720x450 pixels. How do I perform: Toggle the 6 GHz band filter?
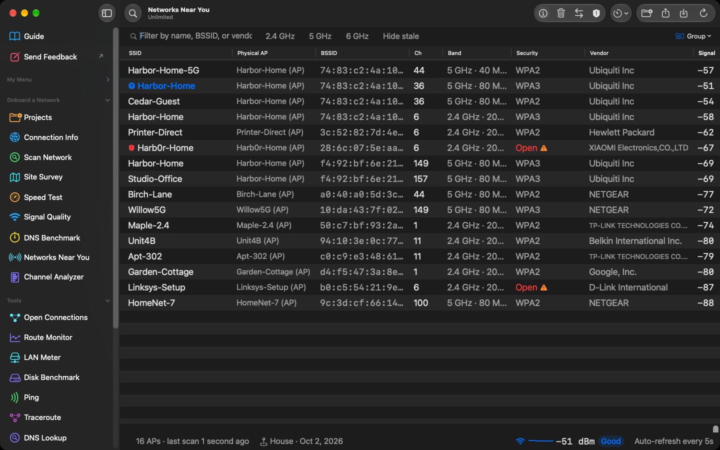tap(357, 36)
